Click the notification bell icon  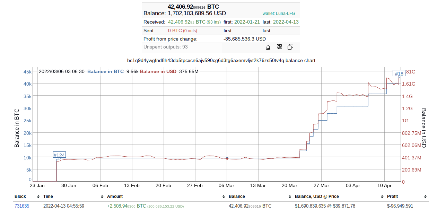pyautogui.click(x=268, y=47)
